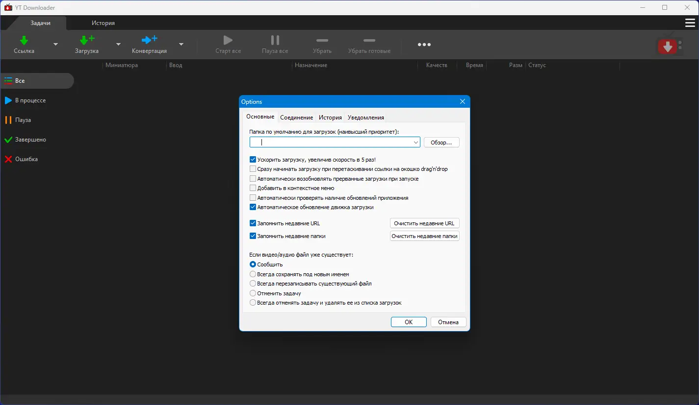Click the Миниатюра column header
This screenshot has width=699, height=405.
coord(122,65)
